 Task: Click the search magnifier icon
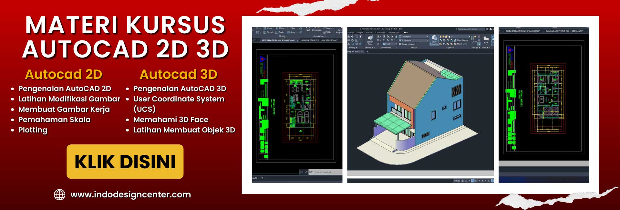coord(487,29)
